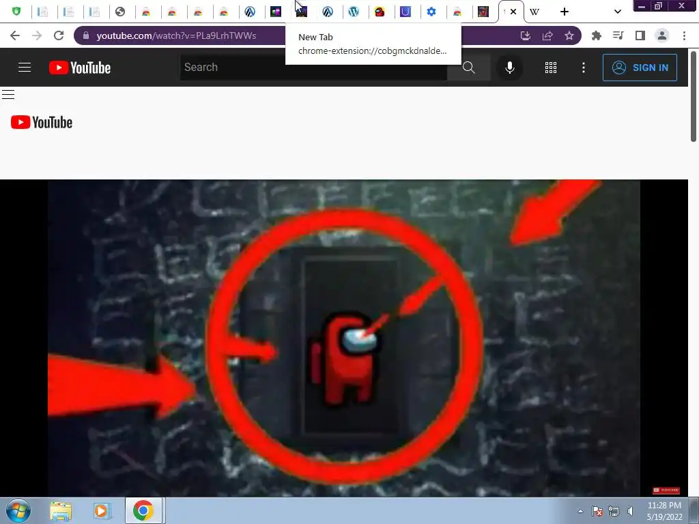Open Chrome three-dot menu
Screen dimensions: 699x524
[684, 35]
